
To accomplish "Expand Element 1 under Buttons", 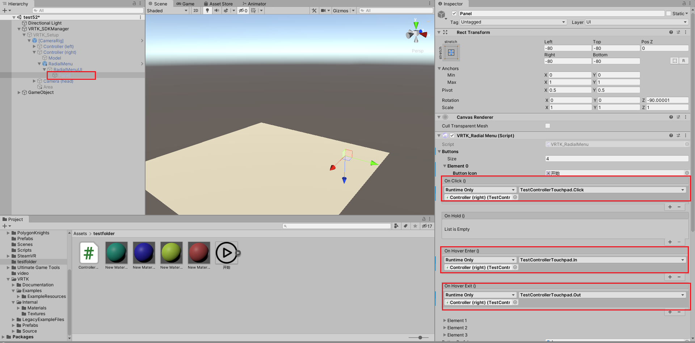I will point(445,320).
